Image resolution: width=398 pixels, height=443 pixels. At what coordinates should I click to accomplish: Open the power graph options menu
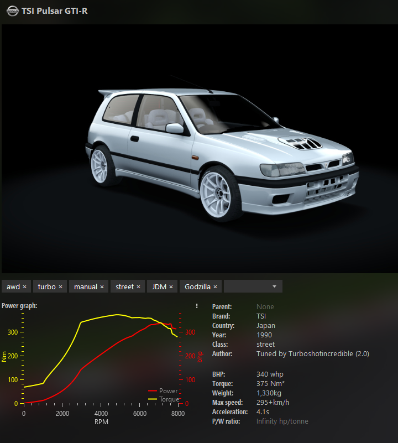tap(197, 306)
